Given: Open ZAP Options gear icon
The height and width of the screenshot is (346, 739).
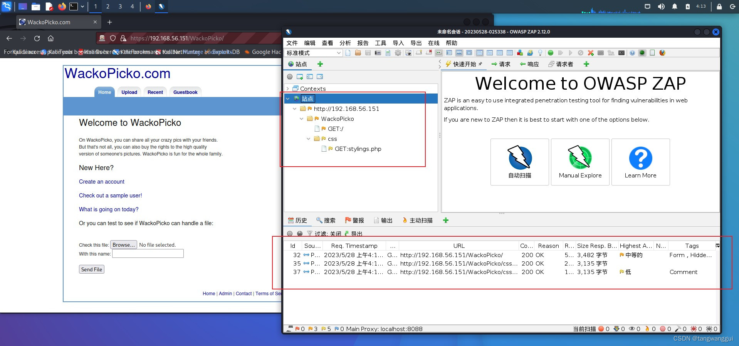Looking at the screenshot, I should pos(398,53).
